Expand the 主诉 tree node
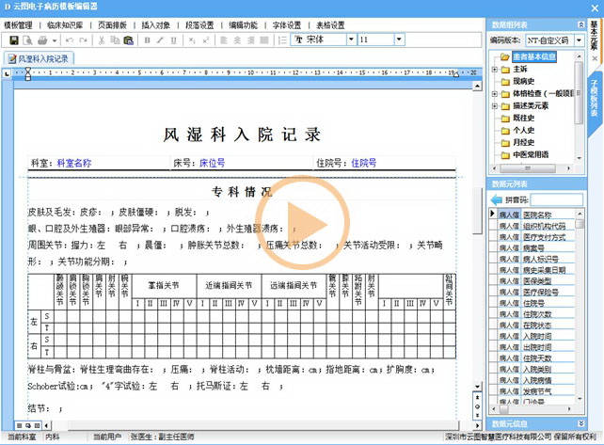The height and width of the screenshot is (445, 604). pos(495,69)
